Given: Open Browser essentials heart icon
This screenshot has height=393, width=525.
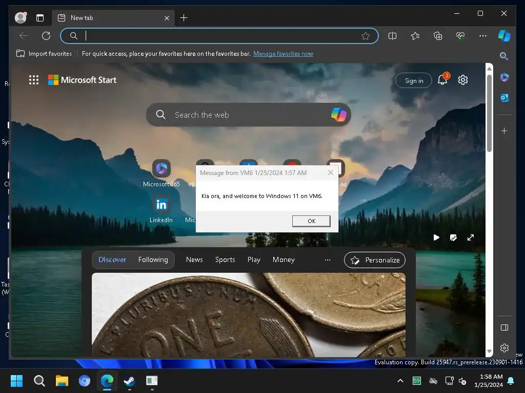Looking at the screenshot, I should 460,36.
